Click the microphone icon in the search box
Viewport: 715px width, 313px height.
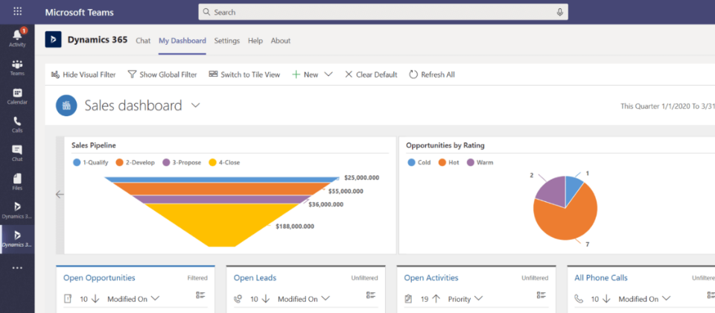tap(560, 13)
